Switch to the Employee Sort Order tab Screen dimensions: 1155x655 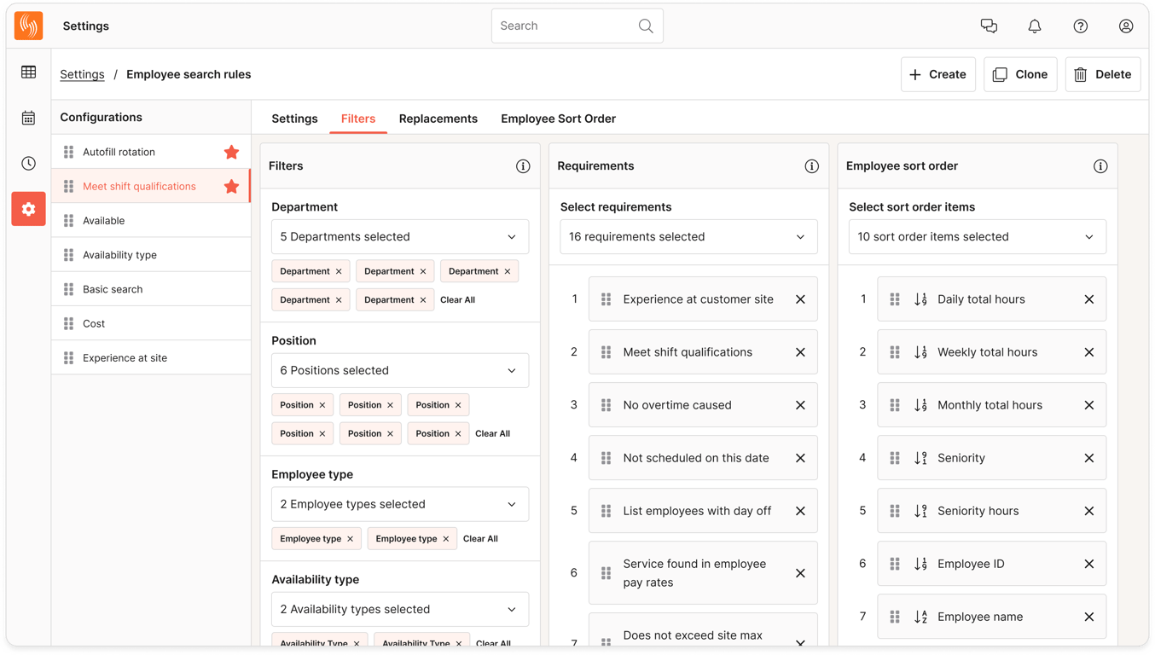click(x=558, y=119)
